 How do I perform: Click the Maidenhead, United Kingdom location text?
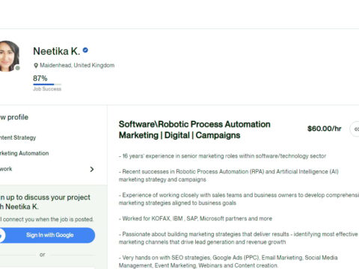pos(77,65)
